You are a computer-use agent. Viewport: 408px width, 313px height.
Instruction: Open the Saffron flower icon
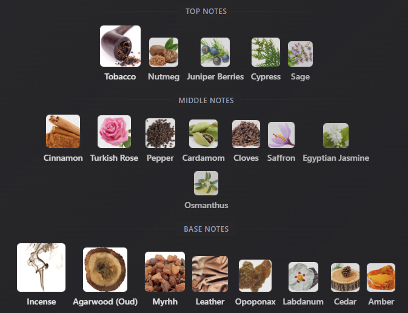(x=281, y=135)
